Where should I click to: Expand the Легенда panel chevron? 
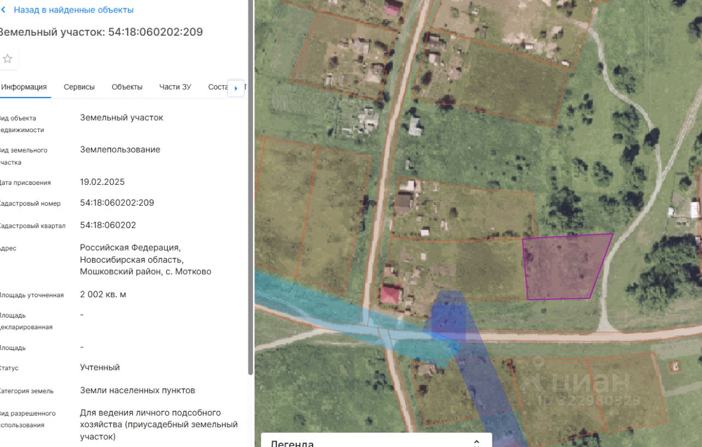tap(477, 443)
